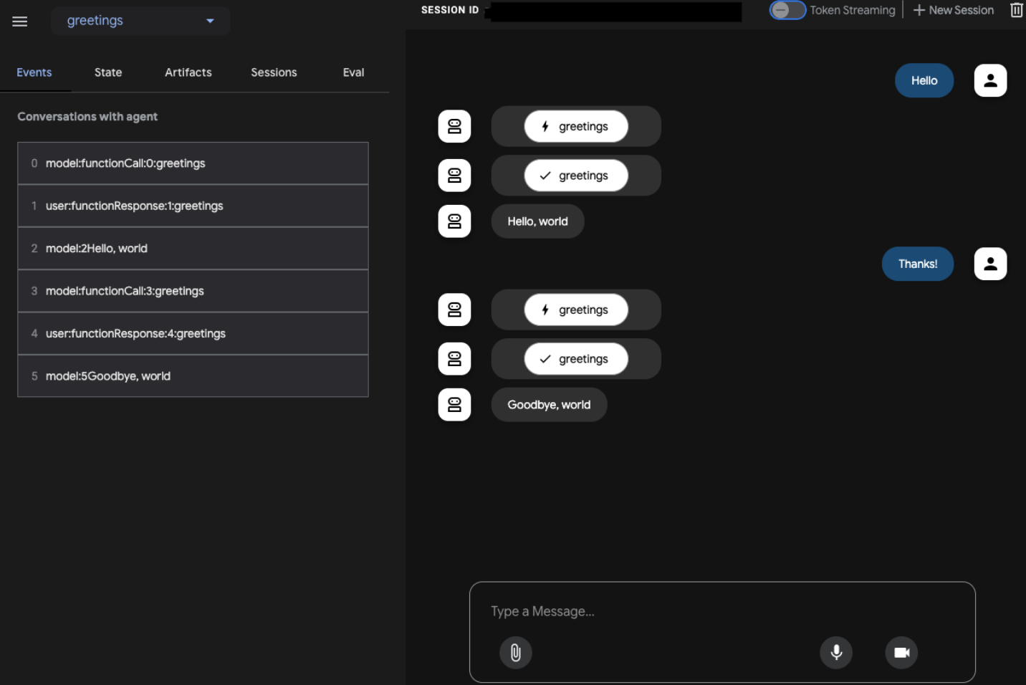Switch to the State tab

(107, 72)
